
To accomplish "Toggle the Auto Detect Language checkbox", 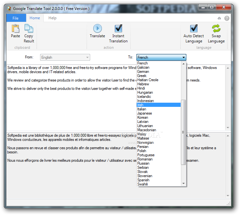I will [x=194, y=28].
